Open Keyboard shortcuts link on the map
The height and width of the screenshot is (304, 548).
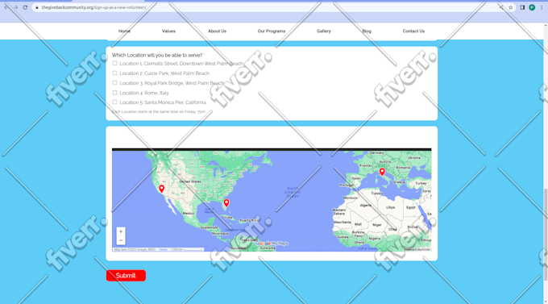[417, 249]
